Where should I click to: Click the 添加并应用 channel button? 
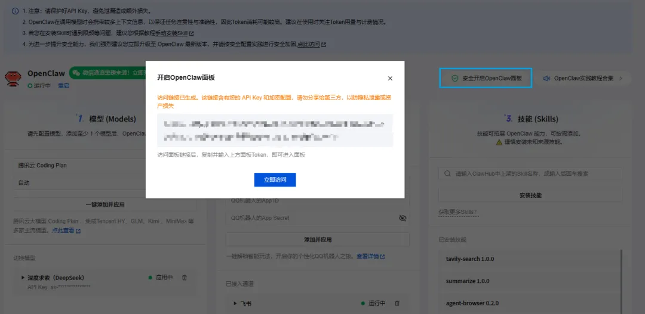click(x=318, y=240)
